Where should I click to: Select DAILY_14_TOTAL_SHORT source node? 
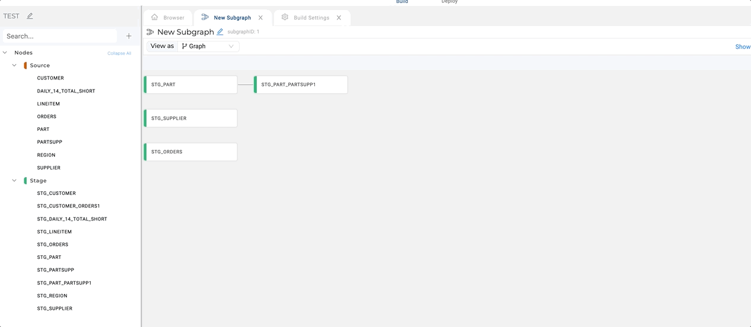pos(66,91)
